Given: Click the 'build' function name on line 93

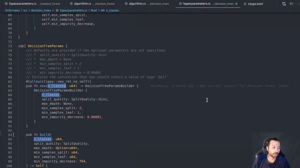Looking at the screenshot, I should coord(45,135).
